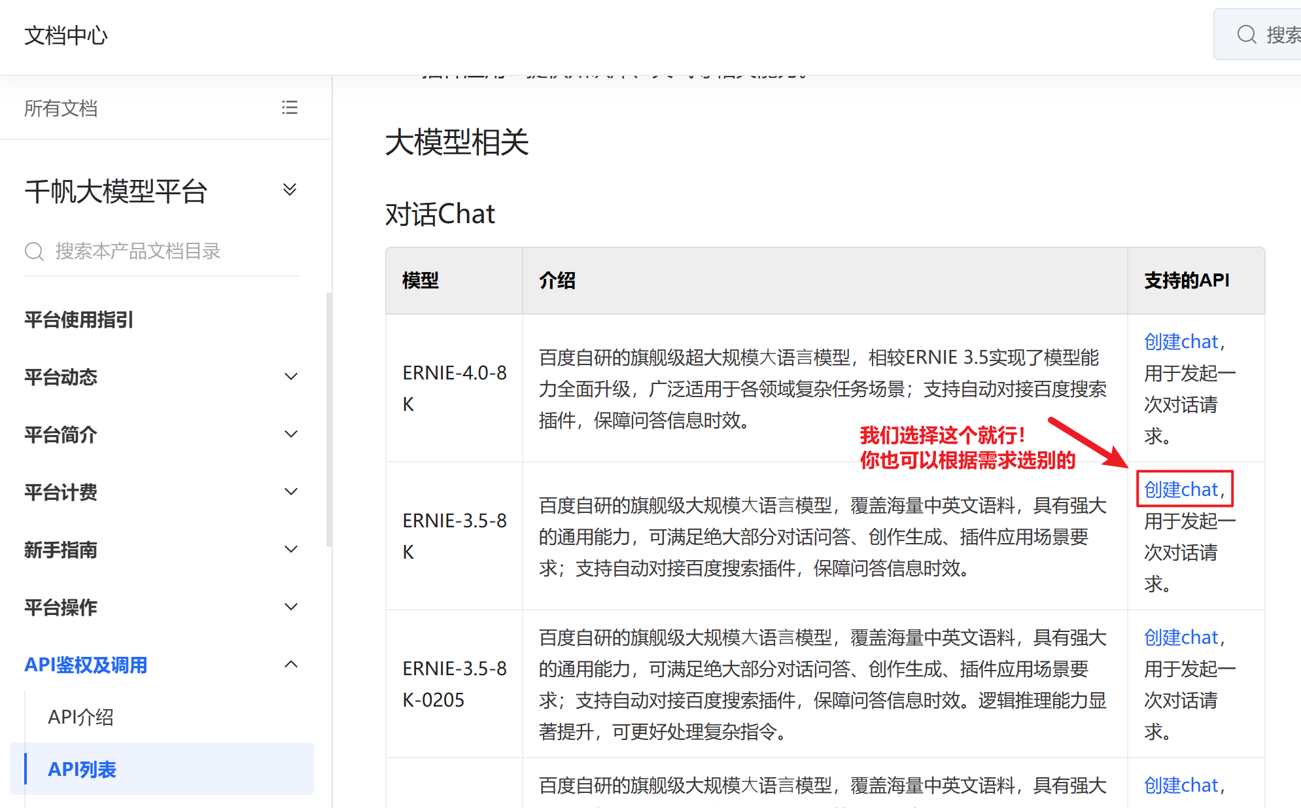Image resolution: width=1301 pixels, height=808 pixels.
Task: Click the ERNIE-3.5-8K description text
Action: point(823,537)
